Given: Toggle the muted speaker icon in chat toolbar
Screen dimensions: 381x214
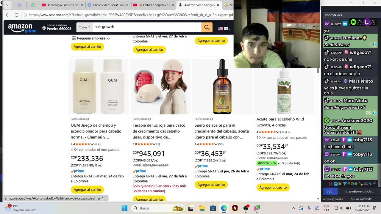Looking at the screenshot, I should pos(371,184).
